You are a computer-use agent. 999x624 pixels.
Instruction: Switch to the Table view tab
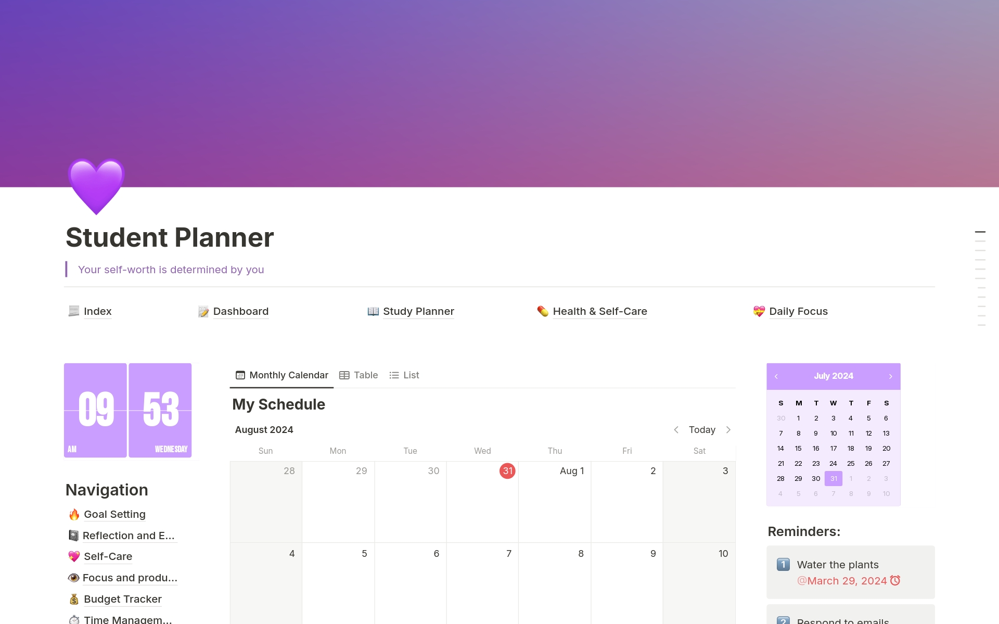(x=358, y=375)
